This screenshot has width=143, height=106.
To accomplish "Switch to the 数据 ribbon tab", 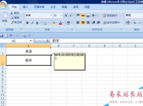I will (x=64, y=7).
